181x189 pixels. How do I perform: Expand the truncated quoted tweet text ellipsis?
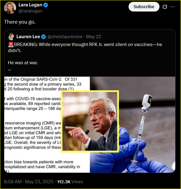pos(9,70)
